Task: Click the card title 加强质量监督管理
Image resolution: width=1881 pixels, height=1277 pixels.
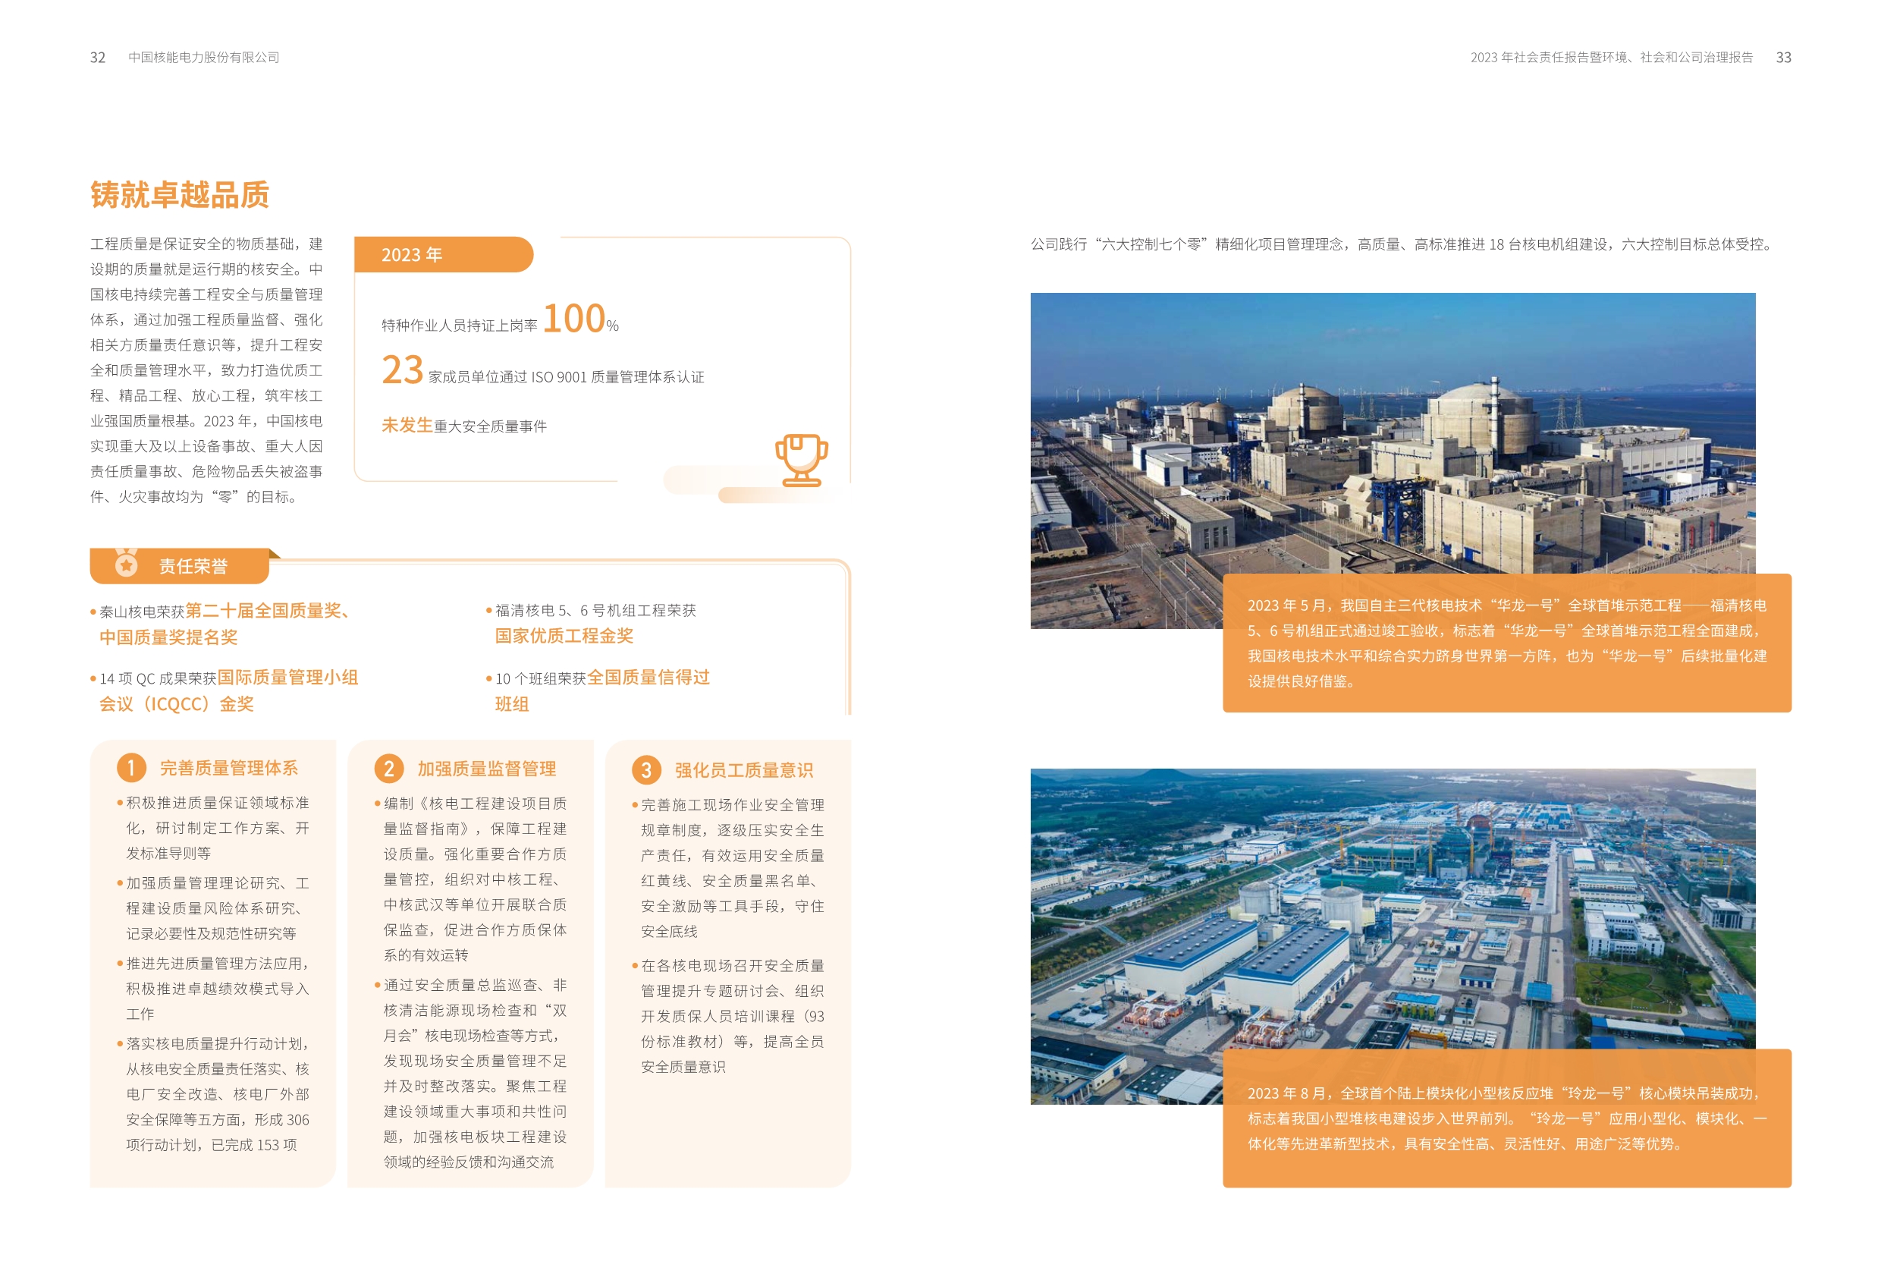Action: (x=486, y=769)
